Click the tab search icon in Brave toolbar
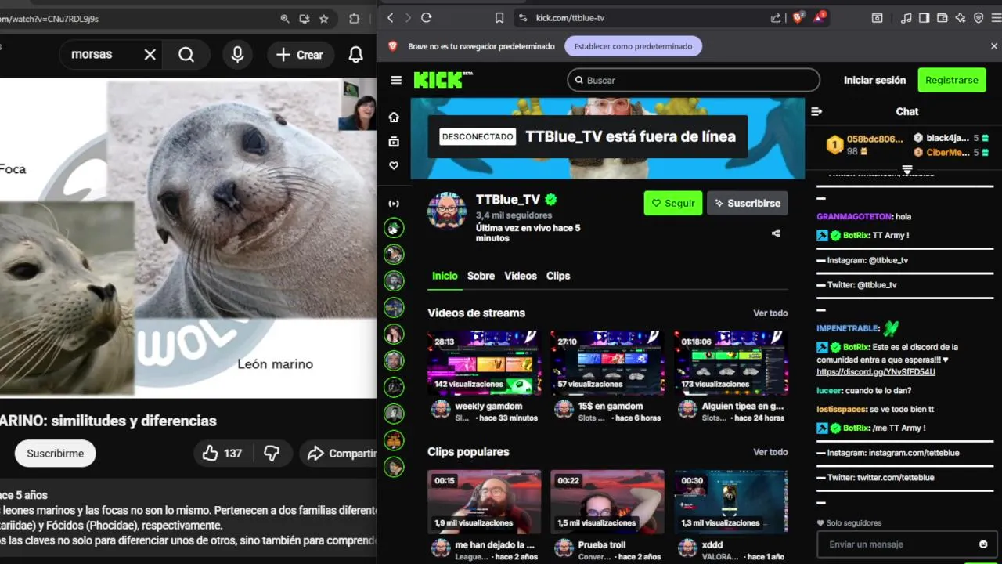 click(878, 17)
